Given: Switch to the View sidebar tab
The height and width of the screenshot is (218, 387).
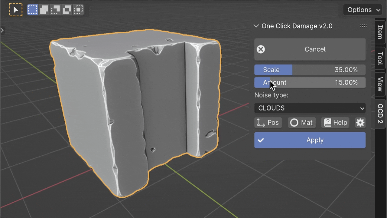Looking at the screenshot, I should coord(380,84).
